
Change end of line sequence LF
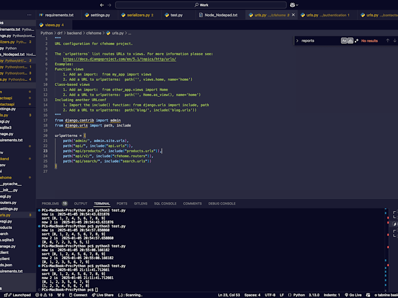click(282, 295)
